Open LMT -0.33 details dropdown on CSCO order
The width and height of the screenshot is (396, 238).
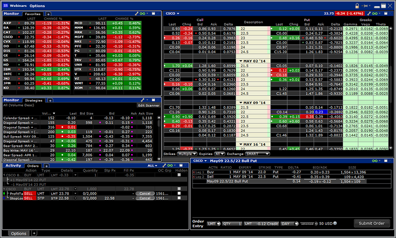click(x=75, y=175)
